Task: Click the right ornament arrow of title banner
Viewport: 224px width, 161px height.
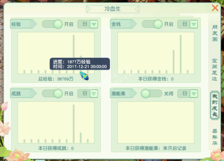Action: 137,9
